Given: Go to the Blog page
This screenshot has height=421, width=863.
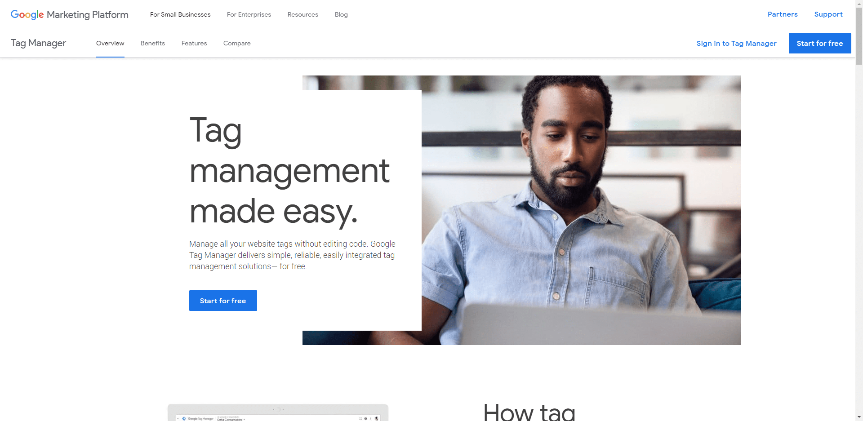Looking at the screenshot, I should tap(341, 14).
